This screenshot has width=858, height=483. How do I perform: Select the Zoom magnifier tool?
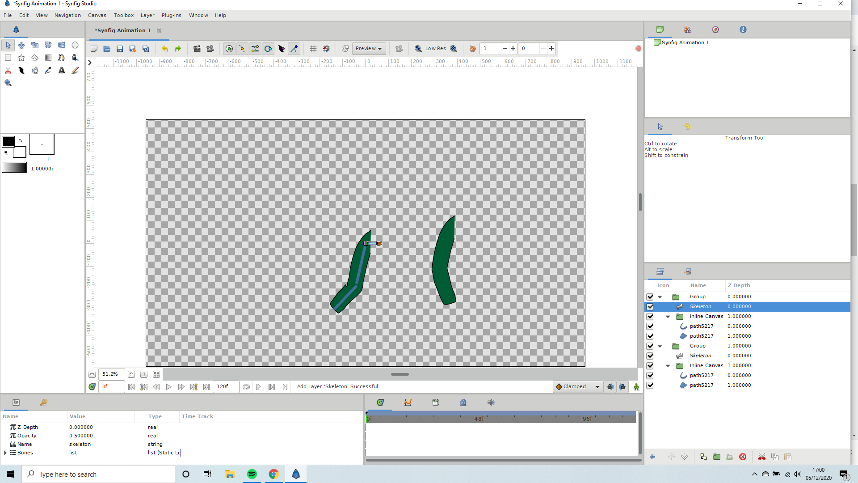coord(8,83)
